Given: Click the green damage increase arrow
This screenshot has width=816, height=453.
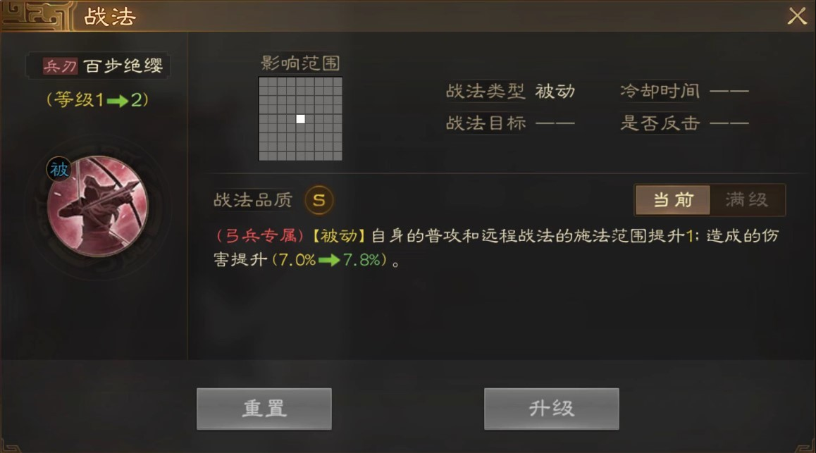Looking at the screenshot, I should pos(329,259).
